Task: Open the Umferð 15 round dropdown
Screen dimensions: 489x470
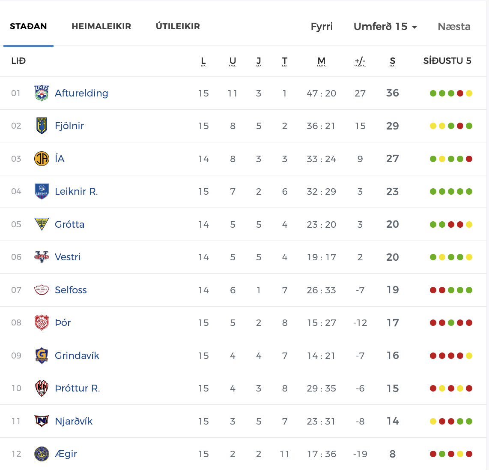Action: [x=385, y=27]
